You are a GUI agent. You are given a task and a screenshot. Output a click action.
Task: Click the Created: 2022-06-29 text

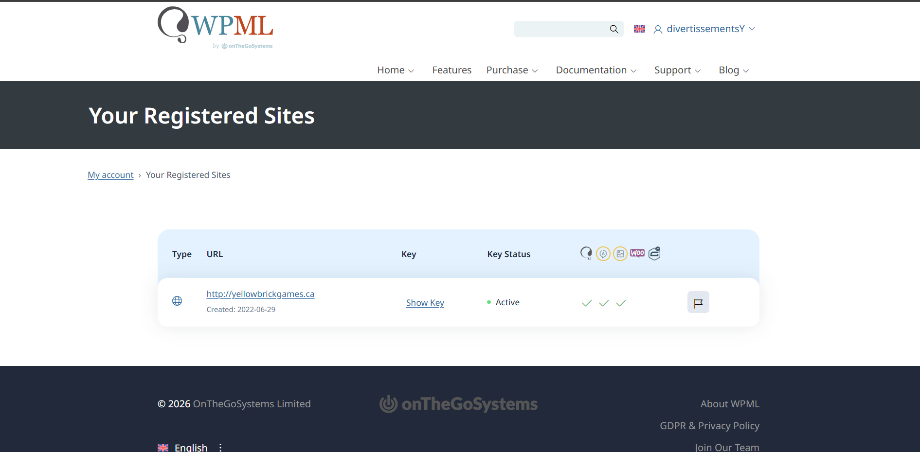241,310
